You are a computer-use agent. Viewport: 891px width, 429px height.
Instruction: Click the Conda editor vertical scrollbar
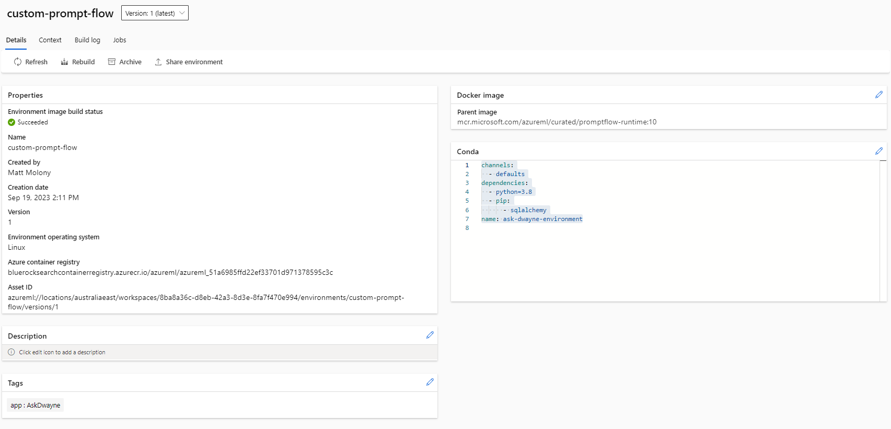click(883, 230)
